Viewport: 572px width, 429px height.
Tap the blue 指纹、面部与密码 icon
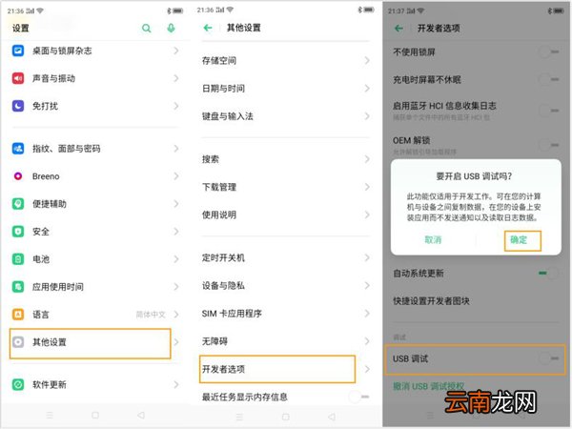pyautogui.click(x=18, y=148)
